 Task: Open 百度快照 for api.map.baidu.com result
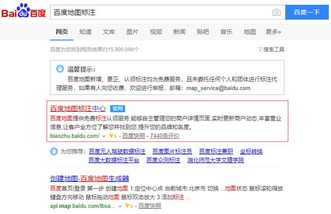[x=150, y=206]
